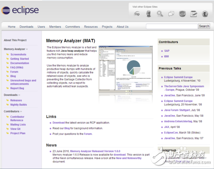The image size is (214, 169).
Task: Click the Downloads sidebar section heading
Action: [11, 95]
